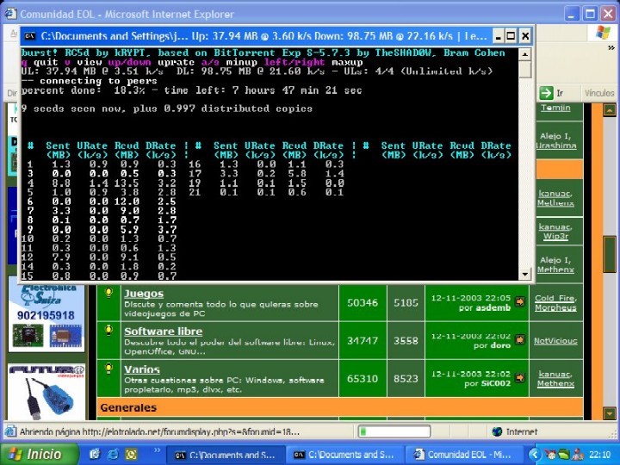Open the Vínculos links toolbar

[x=599, y=93]
